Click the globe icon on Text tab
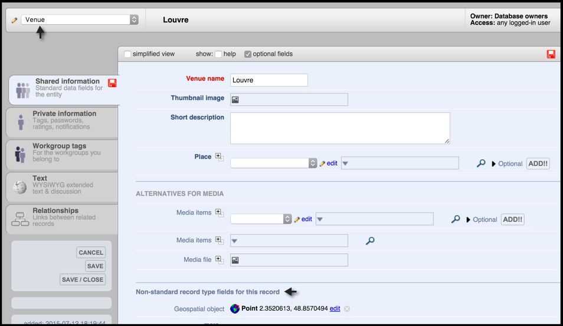The image size is (563, 326). tap(19, 187)
